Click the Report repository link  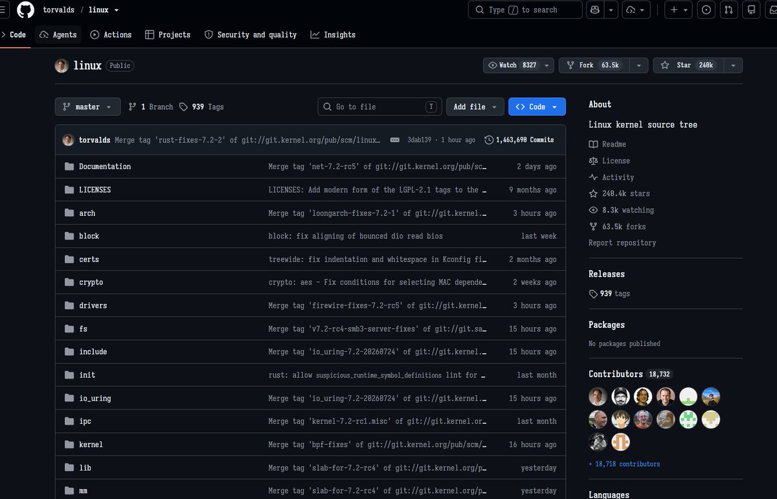(622, 243)
